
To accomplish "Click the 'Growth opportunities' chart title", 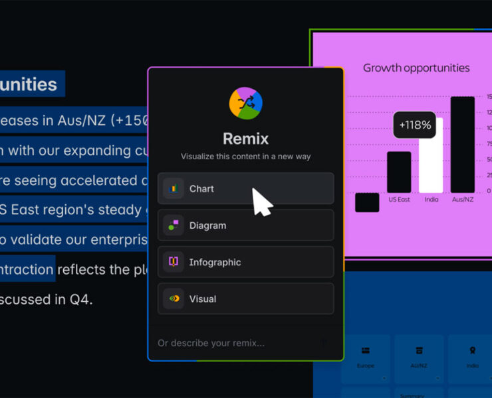I will pos(416,68).
